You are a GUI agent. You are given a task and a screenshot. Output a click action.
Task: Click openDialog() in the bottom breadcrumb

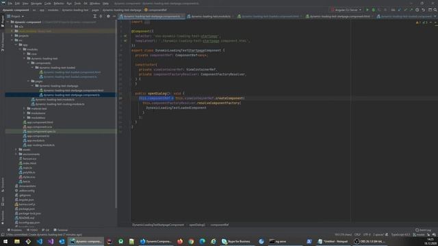pos(197,225)
